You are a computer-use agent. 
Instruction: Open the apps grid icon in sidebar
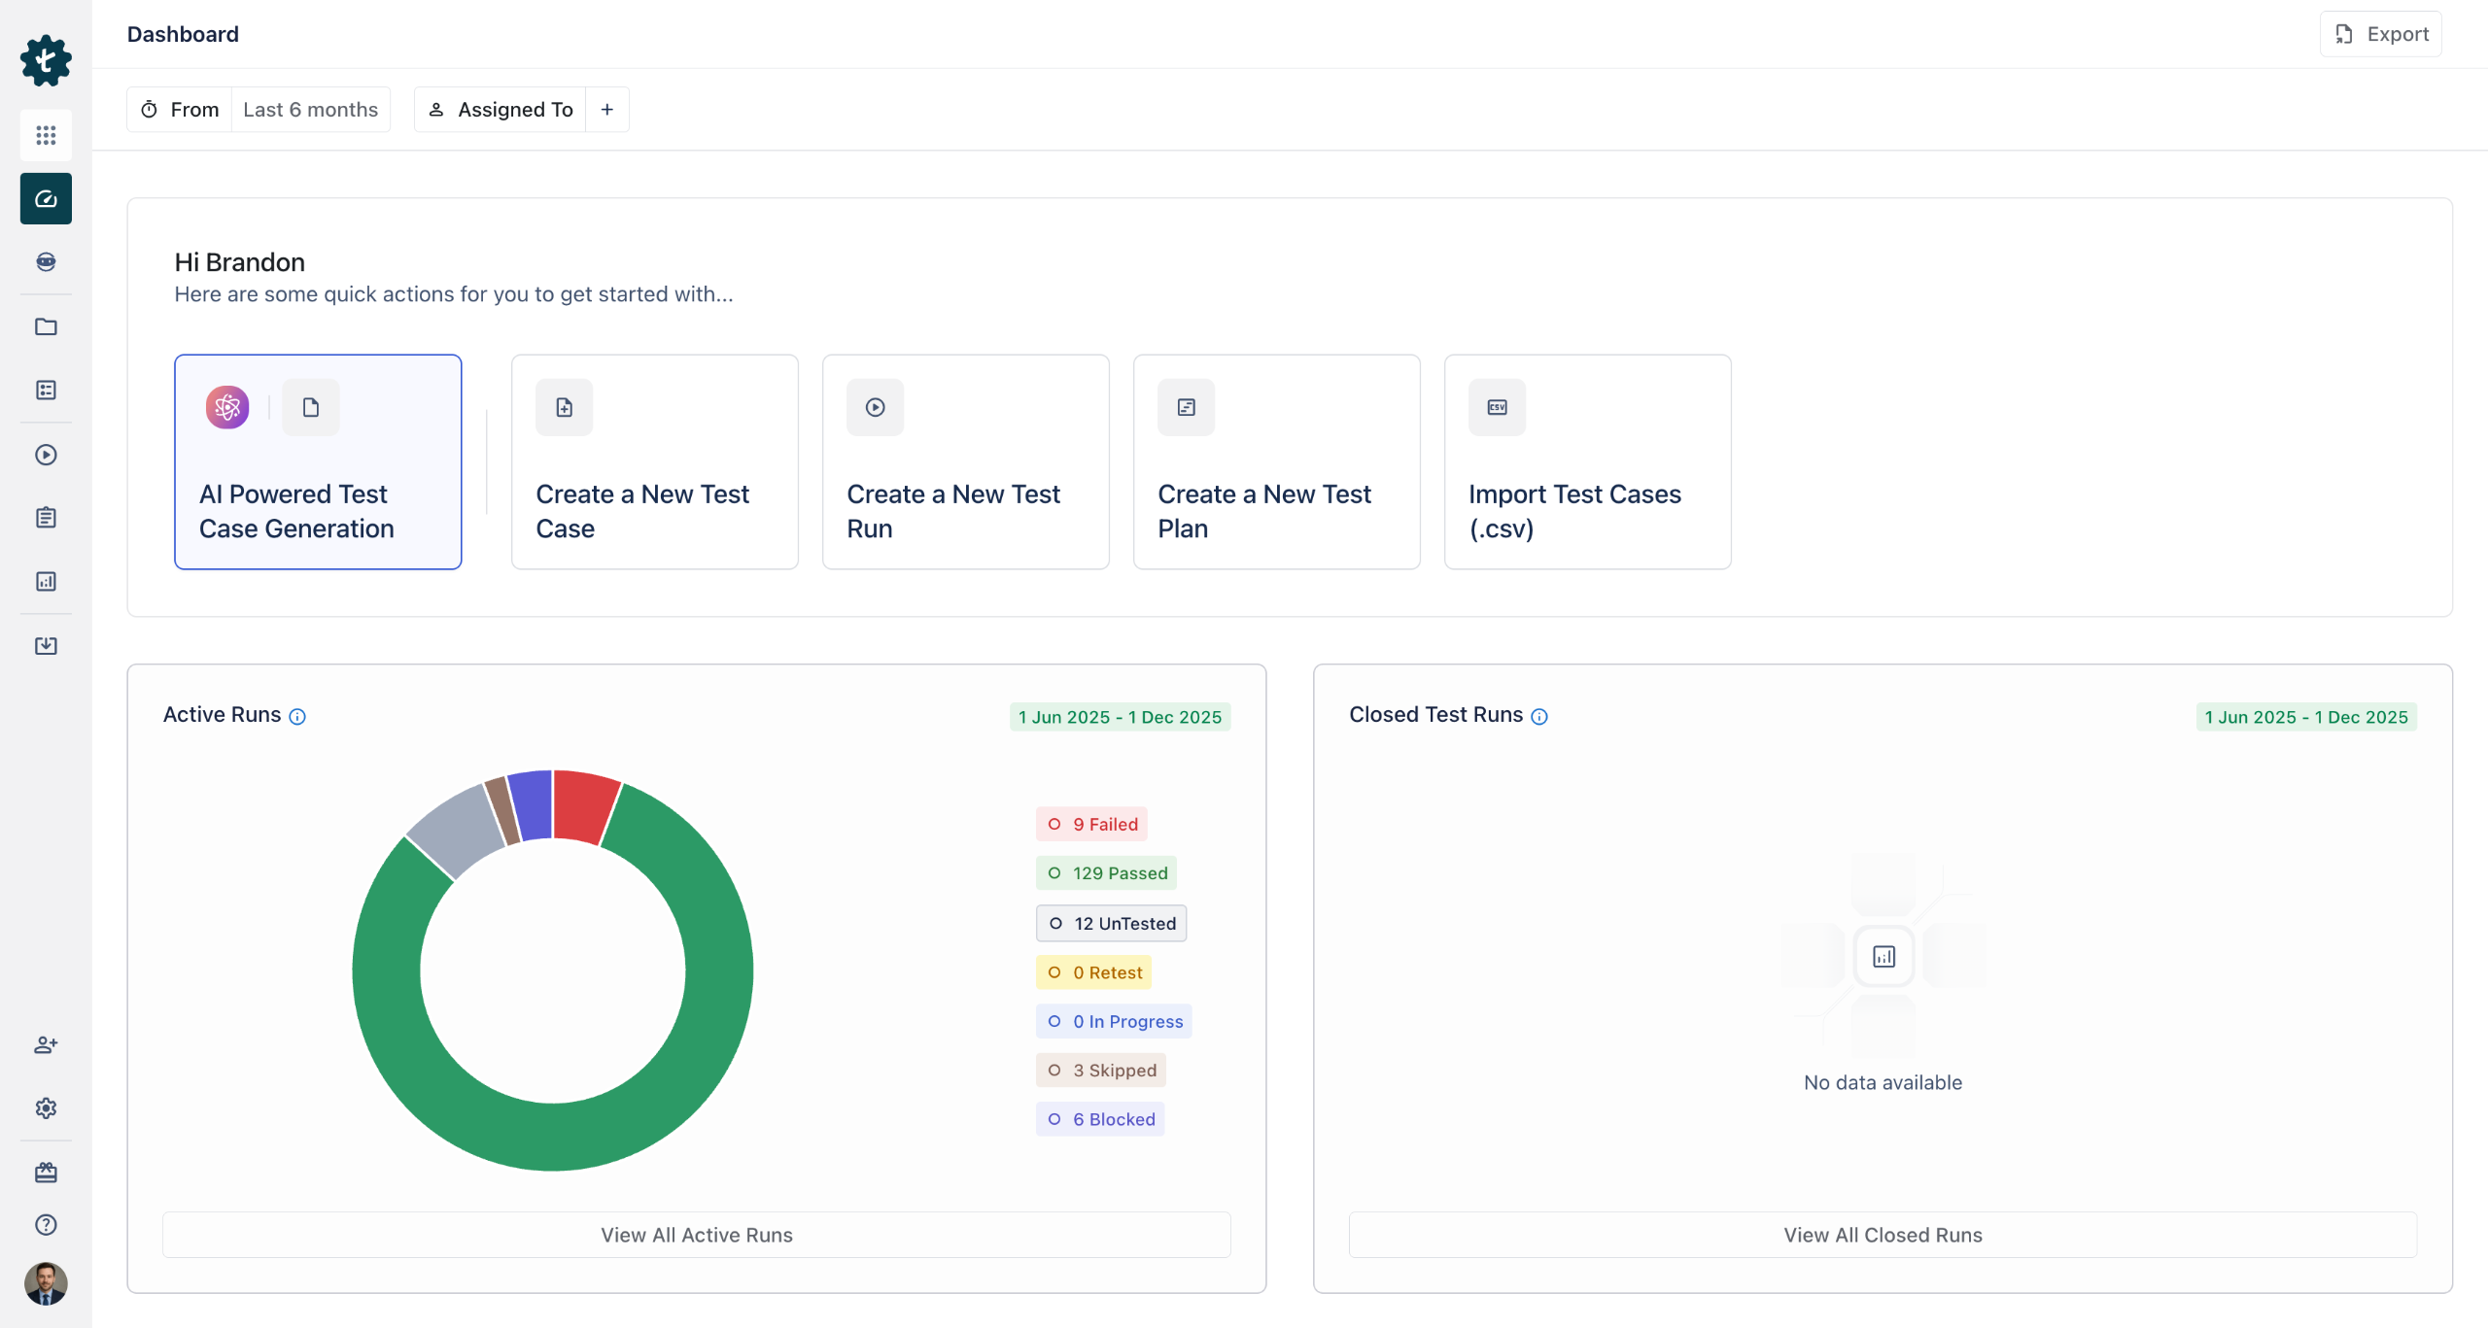(46, 135)
